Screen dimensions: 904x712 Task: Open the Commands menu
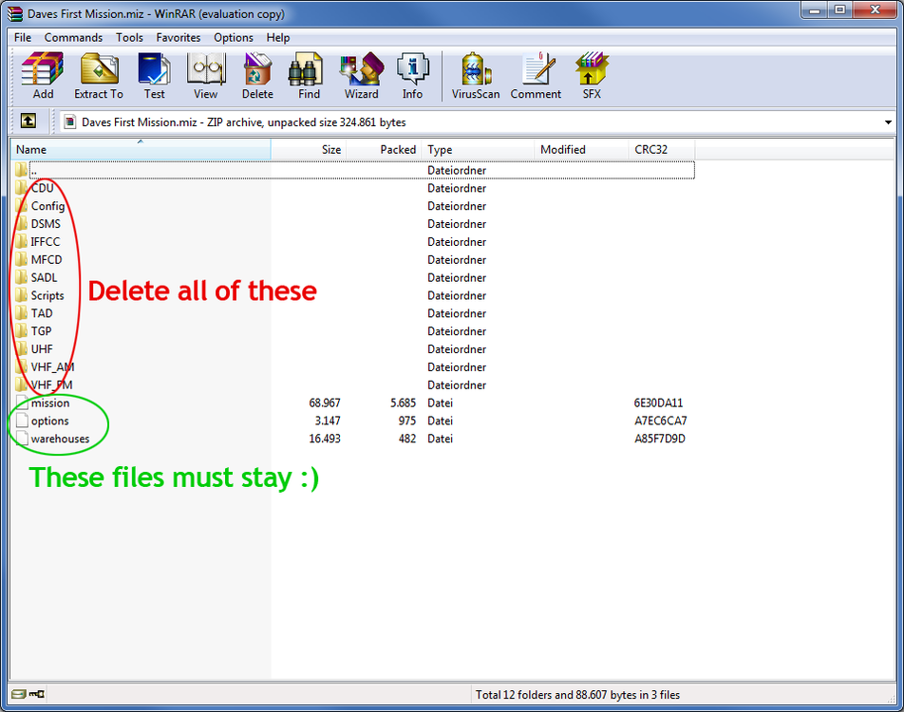coord(73,37)
